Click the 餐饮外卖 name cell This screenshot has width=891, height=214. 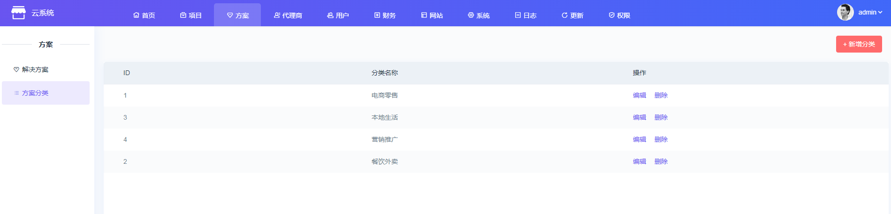point(385,161)
